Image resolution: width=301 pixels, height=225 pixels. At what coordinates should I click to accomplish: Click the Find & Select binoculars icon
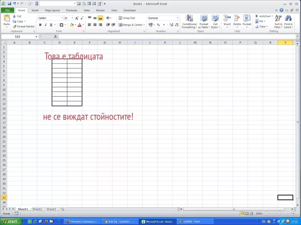pos(288,22)
